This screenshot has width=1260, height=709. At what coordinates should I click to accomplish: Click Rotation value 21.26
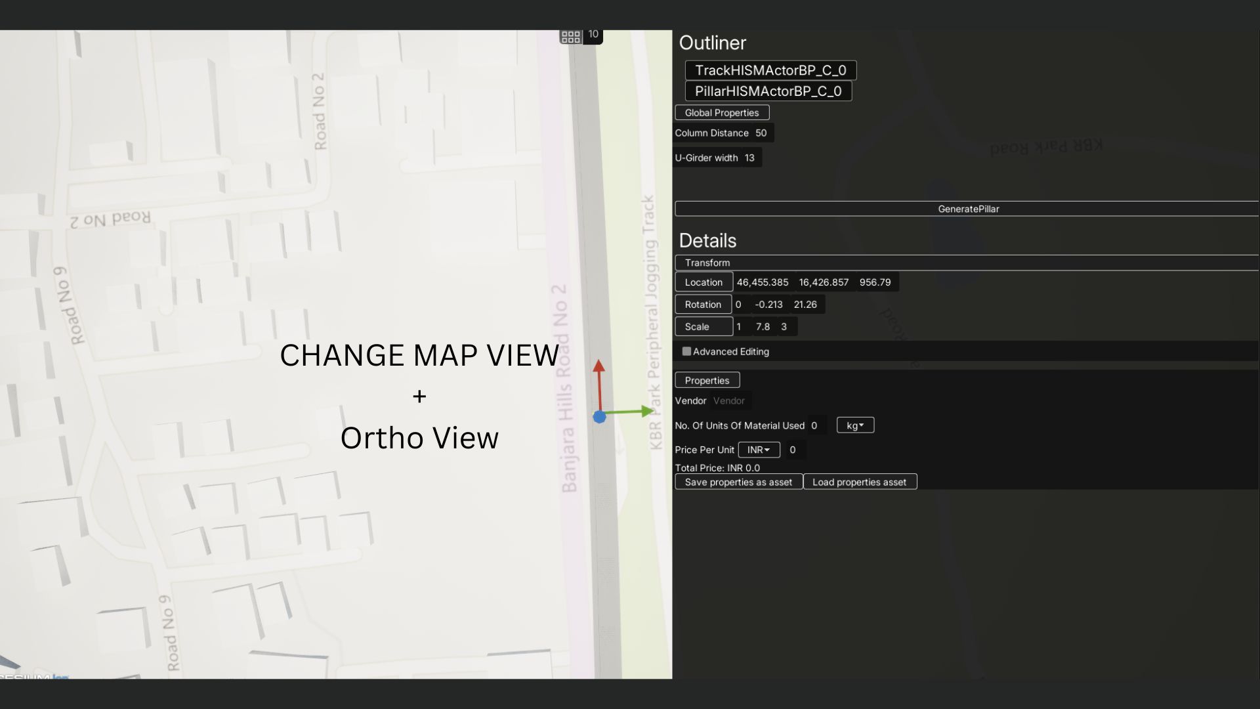(x=806, y=305)
